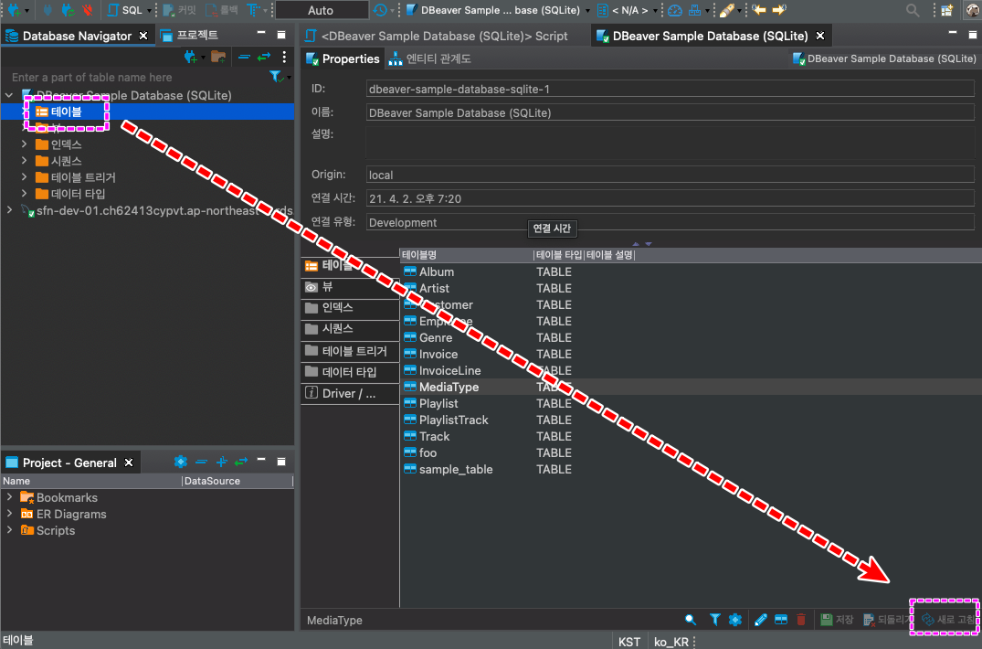Select the 인덱스 category in properties list
The image size is (982, 649).
pyautogui.click(x=350, y=307)
